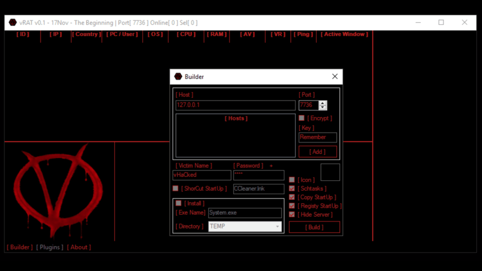Enable the Install checkbox

(x=178, y=203)
